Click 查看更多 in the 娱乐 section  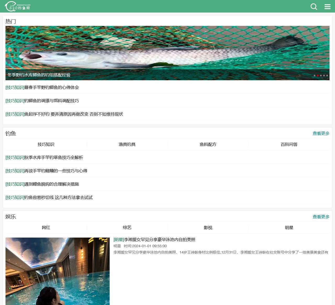pos(321,216)
